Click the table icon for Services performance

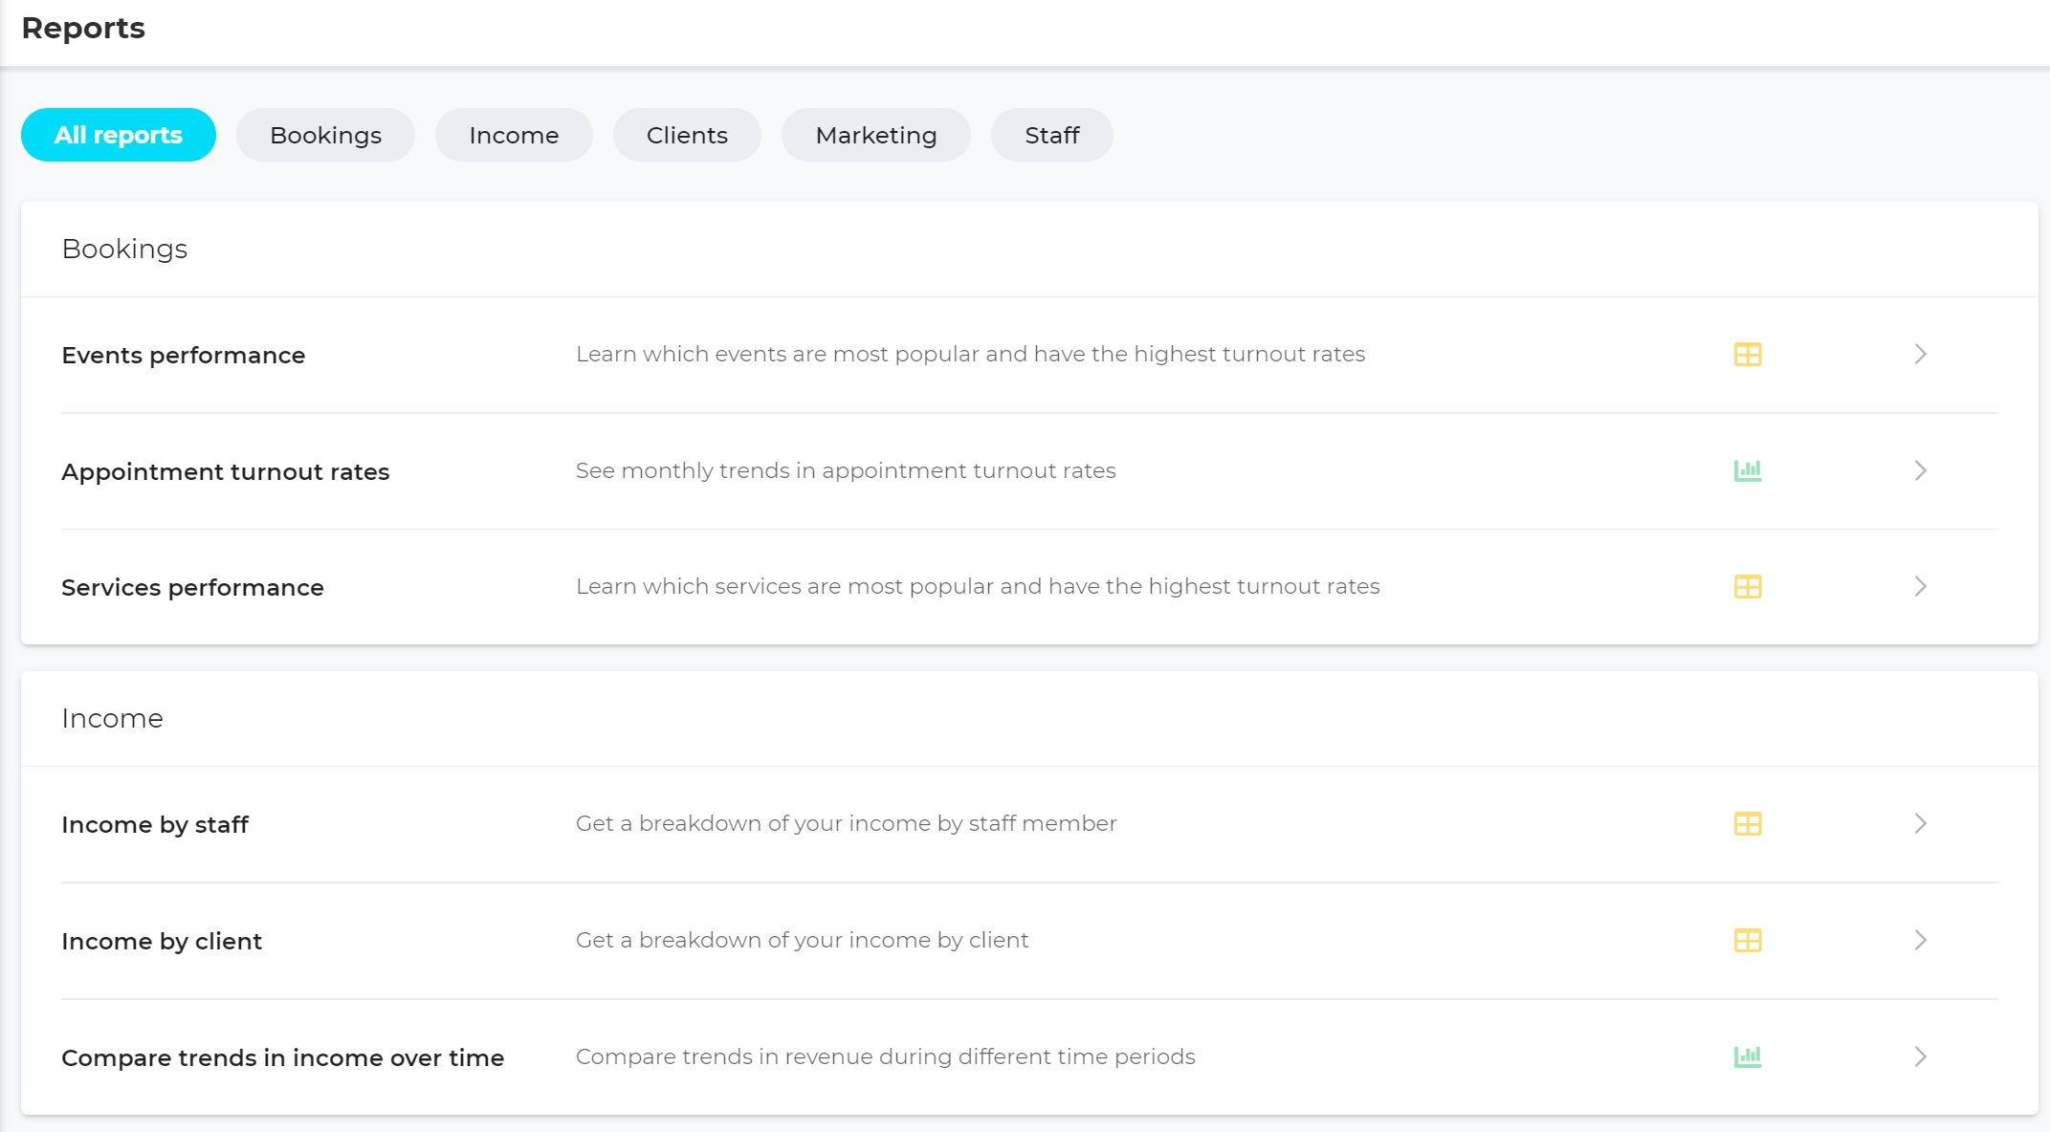(1748, 587)
